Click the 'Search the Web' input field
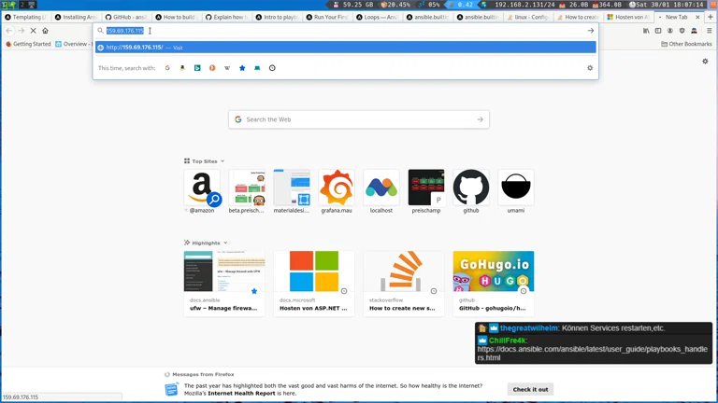This screenshot has height=403, width=718. point(359,119)
